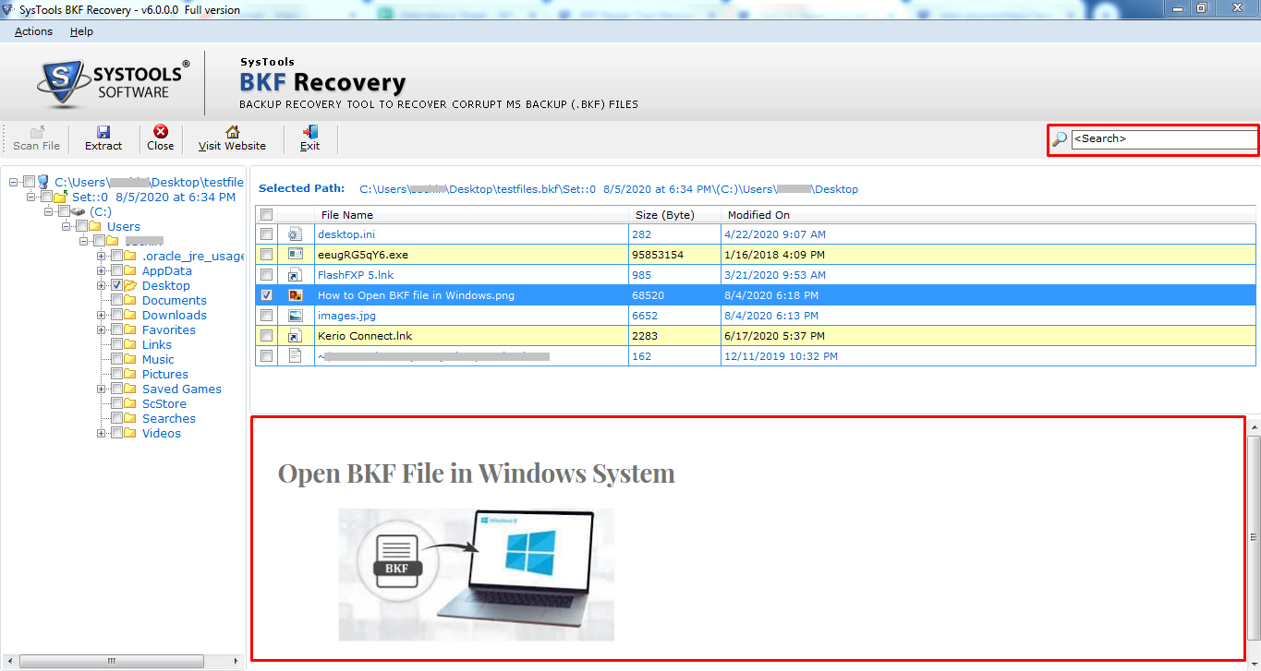Image resolution: width=1261 pixels, height=671 pixels.
Task: Click the BKF laptop preview image
Action: point(476,574)
